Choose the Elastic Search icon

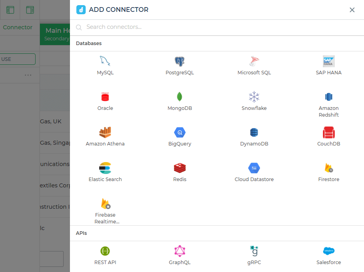[105, 168]
